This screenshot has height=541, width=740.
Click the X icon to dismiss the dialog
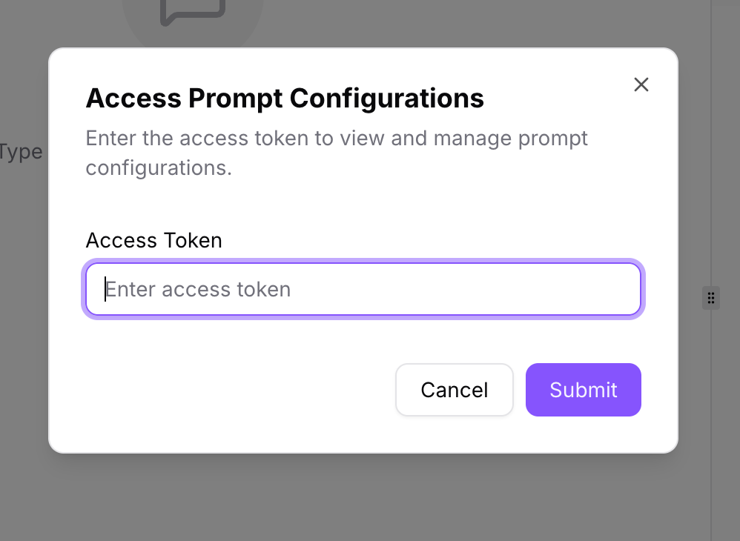click(641, 84)
